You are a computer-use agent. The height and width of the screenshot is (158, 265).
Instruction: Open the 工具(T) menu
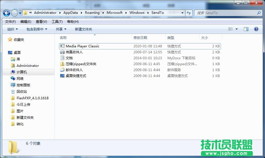[x=57, y=22]
